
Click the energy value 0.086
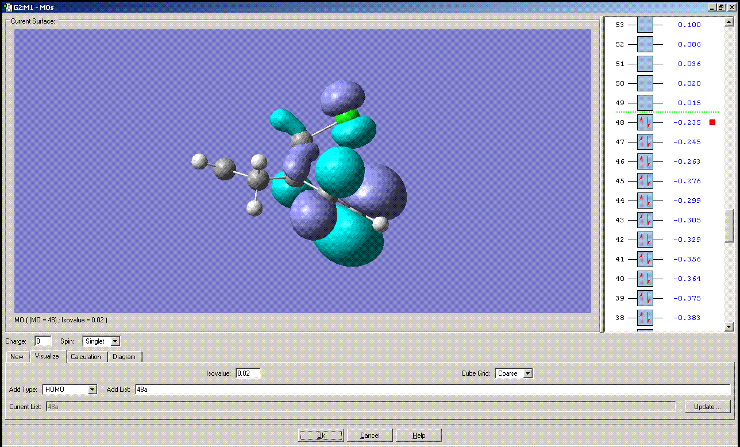(x=689, y=44)
